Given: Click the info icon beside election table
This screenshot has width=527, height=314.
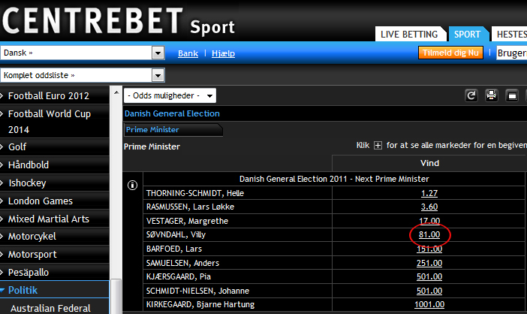Looking at the screenshot, I should [x=132, y=185].
